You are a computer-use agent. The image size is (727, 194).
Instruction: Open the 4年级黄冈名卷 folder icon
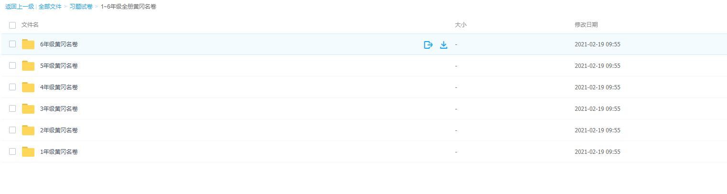pyautogui.click(x=28, y=87)
